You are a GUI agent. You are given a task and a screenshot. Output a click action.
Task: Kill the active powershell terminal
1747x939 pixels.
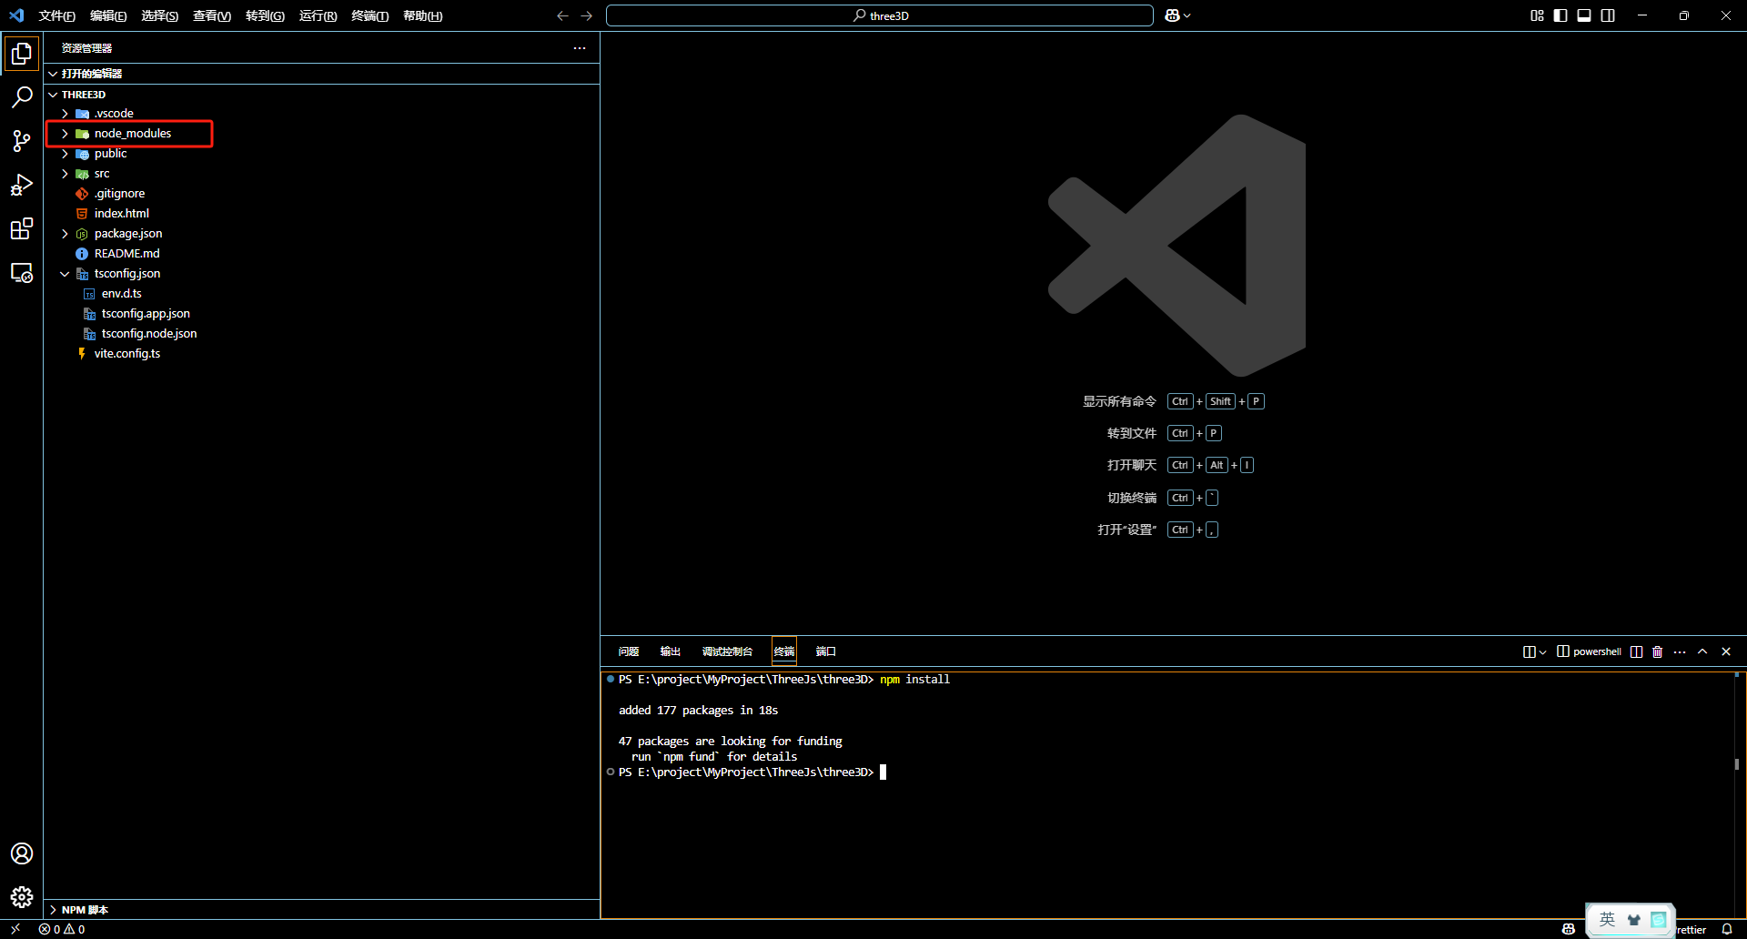click(1656, 651)
